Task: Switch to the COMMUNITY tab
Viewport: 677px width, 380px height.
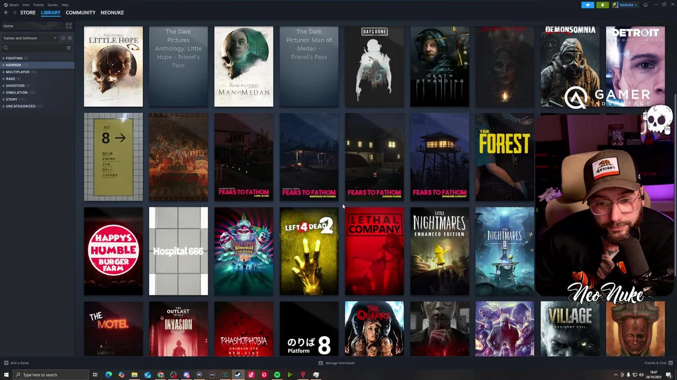Action: click(80, 13)
